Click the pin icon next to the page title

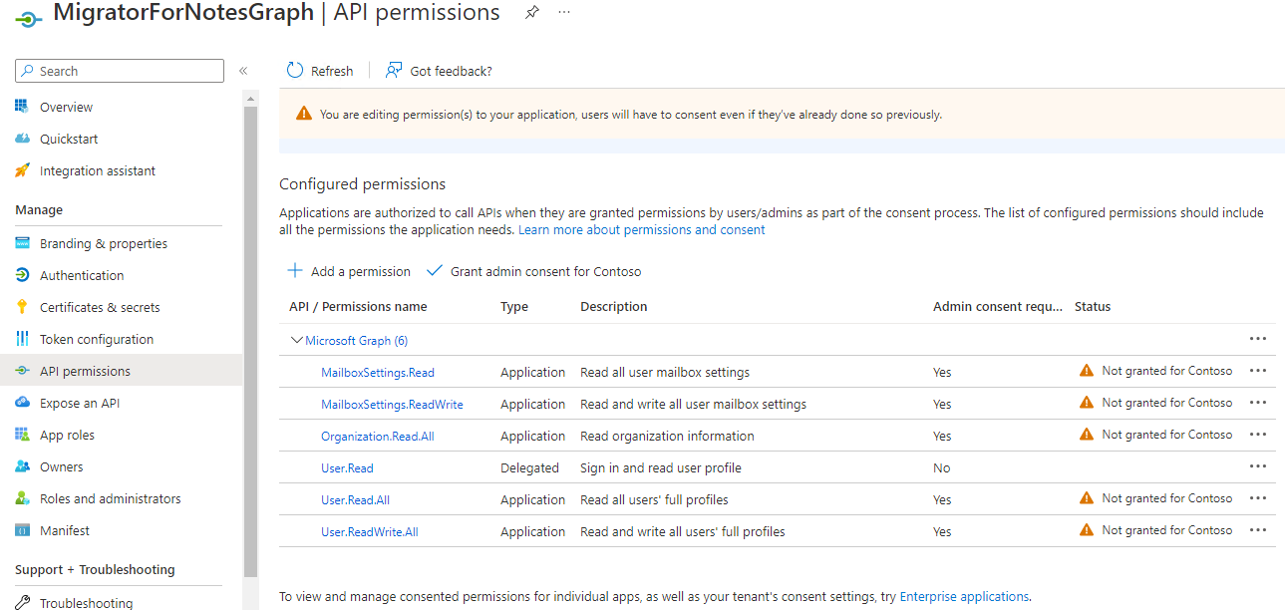point(531,13)
